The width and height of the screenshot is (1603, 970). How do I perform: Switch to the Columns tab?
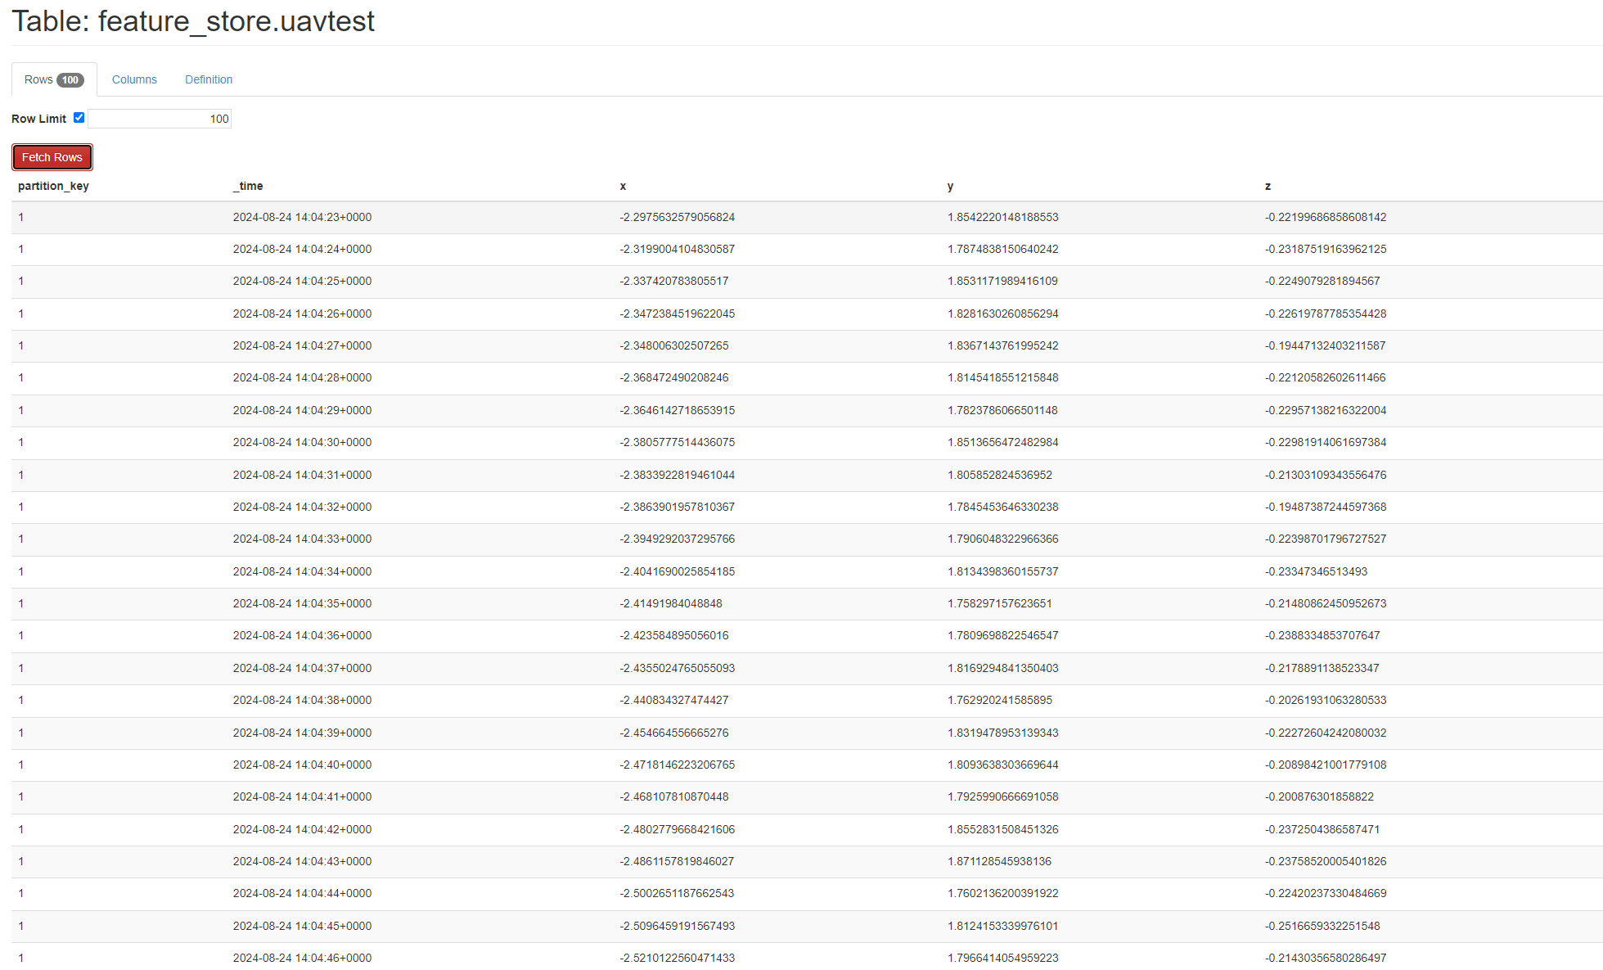(134, 79)
